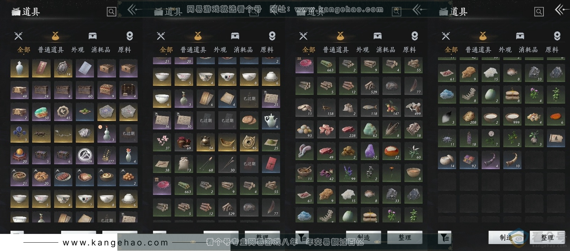Open the filter button in the third panel
The image size is (570, 251).
(302, 237)
